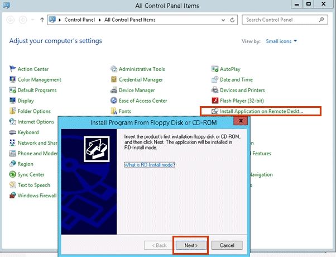This screenshot has width=336, height=257.
Task: Open Ease of Access Center text
Action: pyautogui.click(x=143, y=101)
